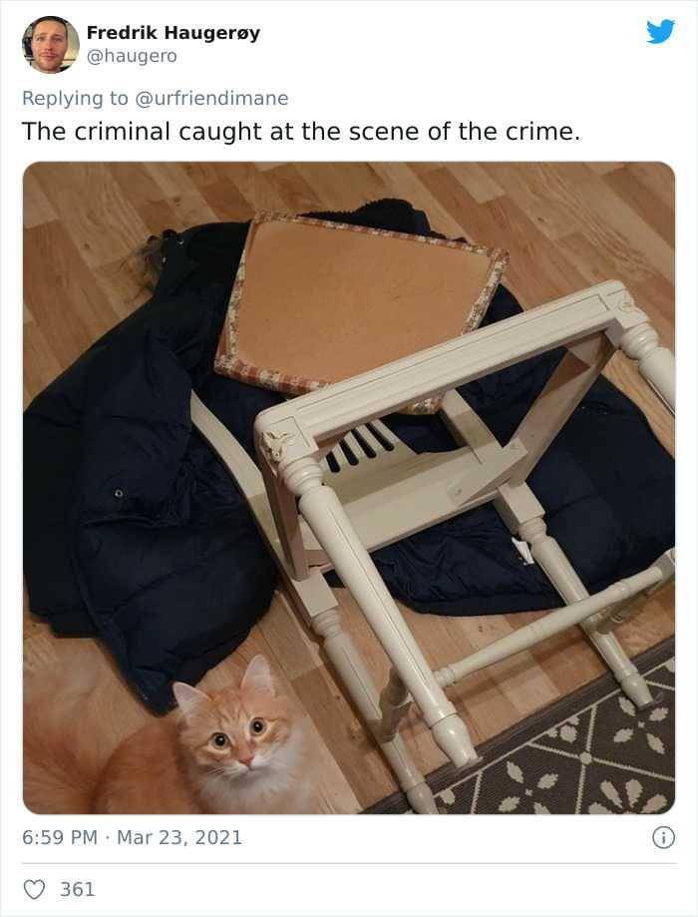Image resolution: width=698 pixels, height=917 pixels.
Task: Open Fredrik Haugerøy's profile picture
Action: click(50, 45)
